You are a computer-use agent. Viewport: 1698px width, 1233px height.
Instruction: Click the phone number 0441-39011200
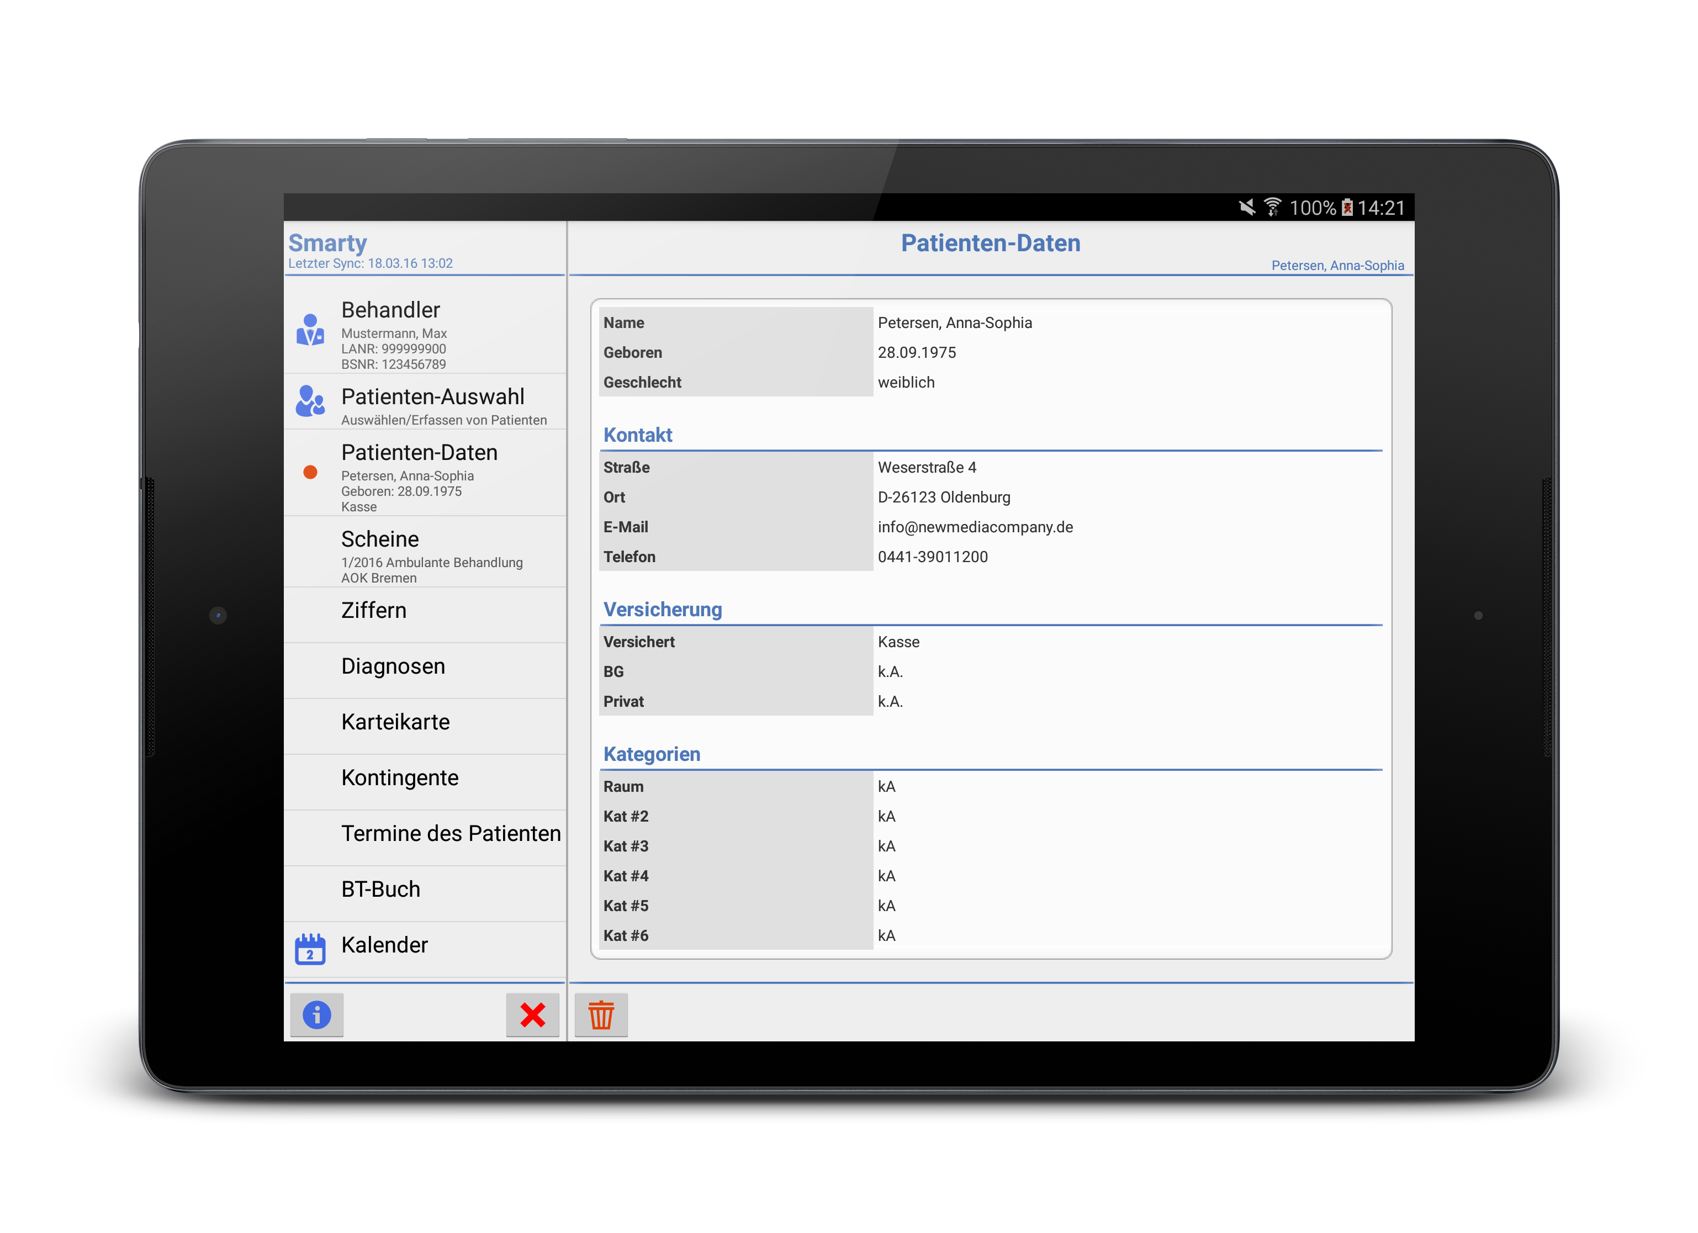pyautogui.click(x=932, y=557)
